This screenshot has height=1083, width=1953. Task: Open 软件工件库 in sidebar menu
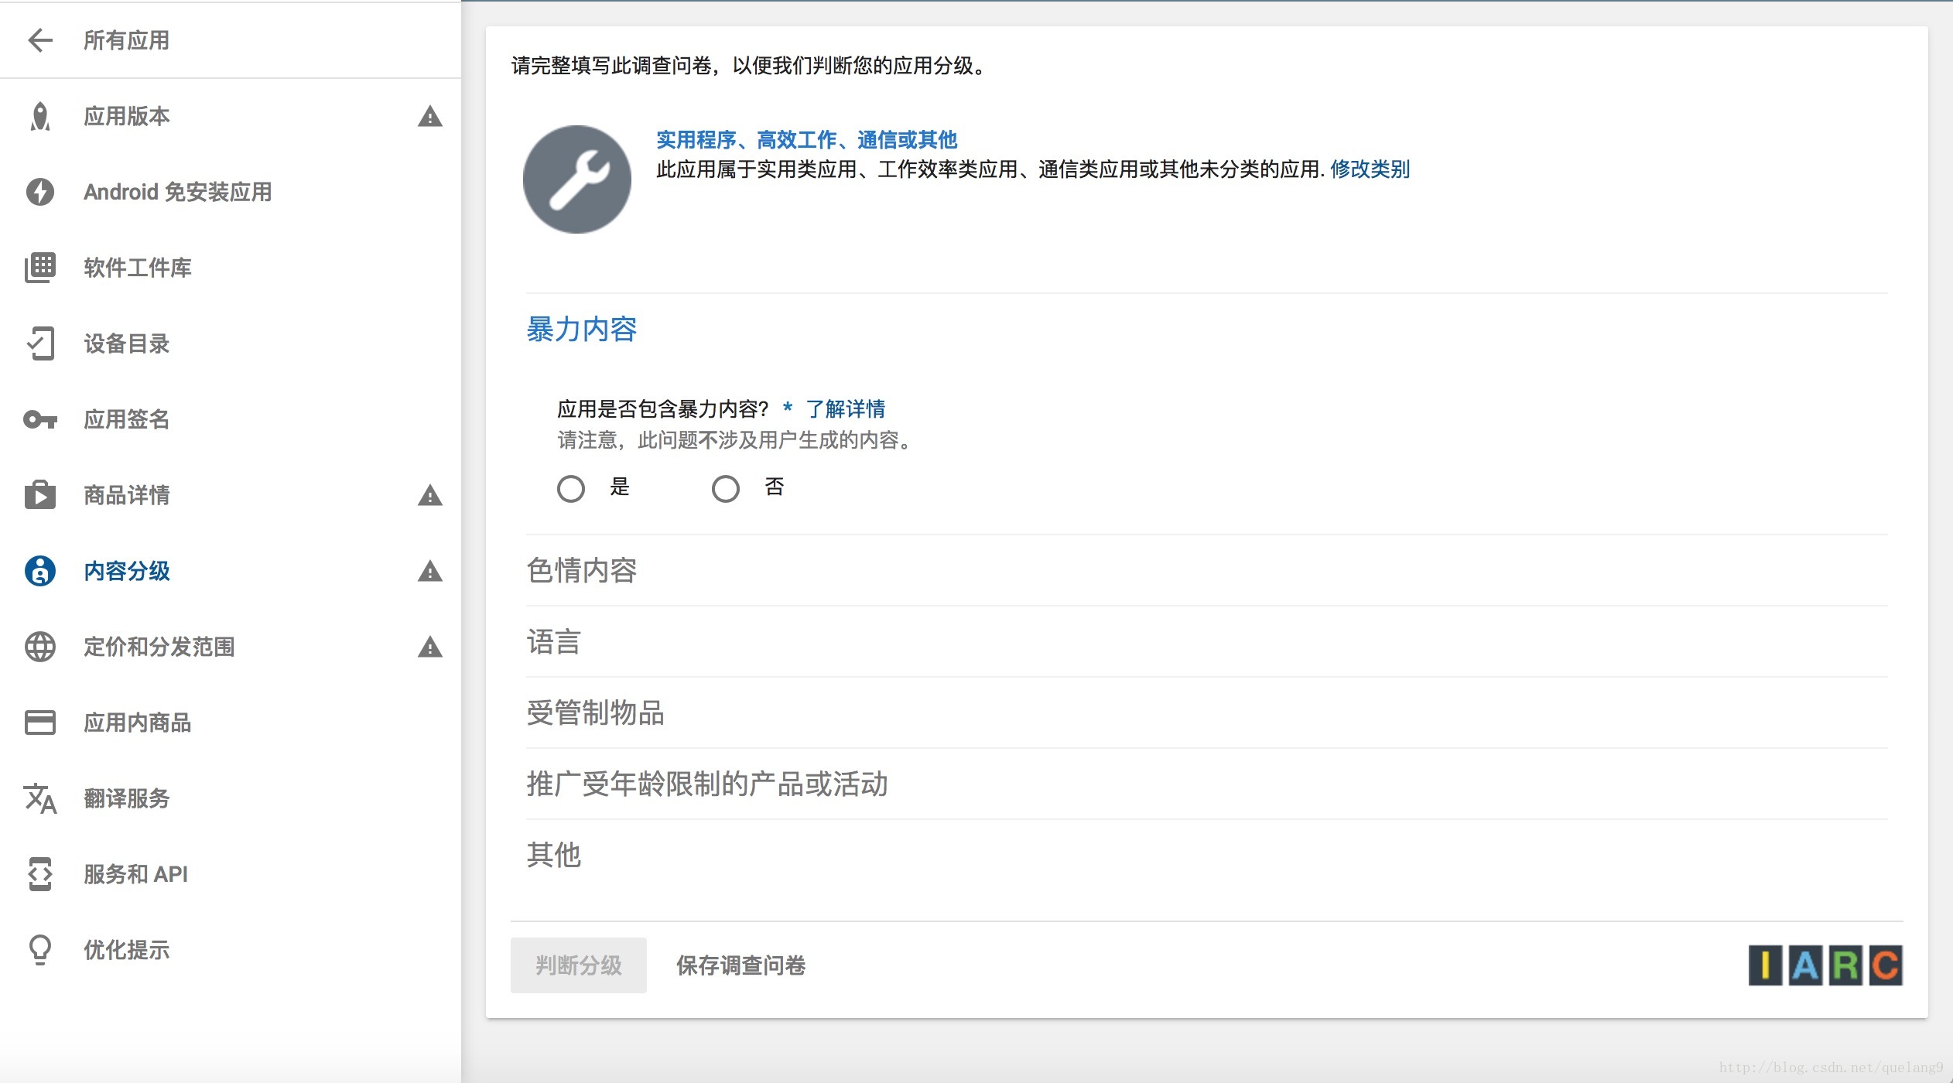pos(138,268)
